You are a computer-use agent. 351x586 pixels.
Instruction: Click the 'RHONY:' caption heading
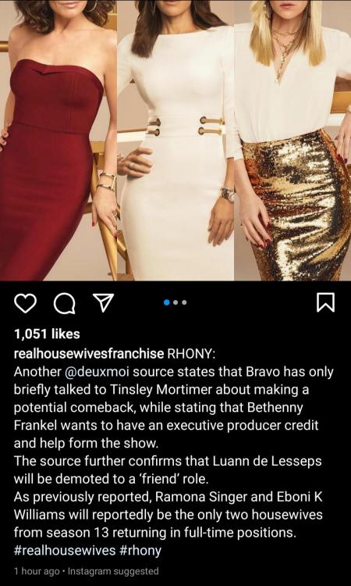(x=190, y=354)
